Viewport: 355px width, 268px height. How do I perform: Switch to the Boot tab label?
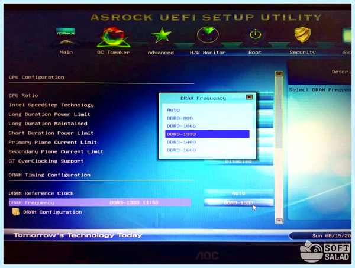click(x=254, y=53)
